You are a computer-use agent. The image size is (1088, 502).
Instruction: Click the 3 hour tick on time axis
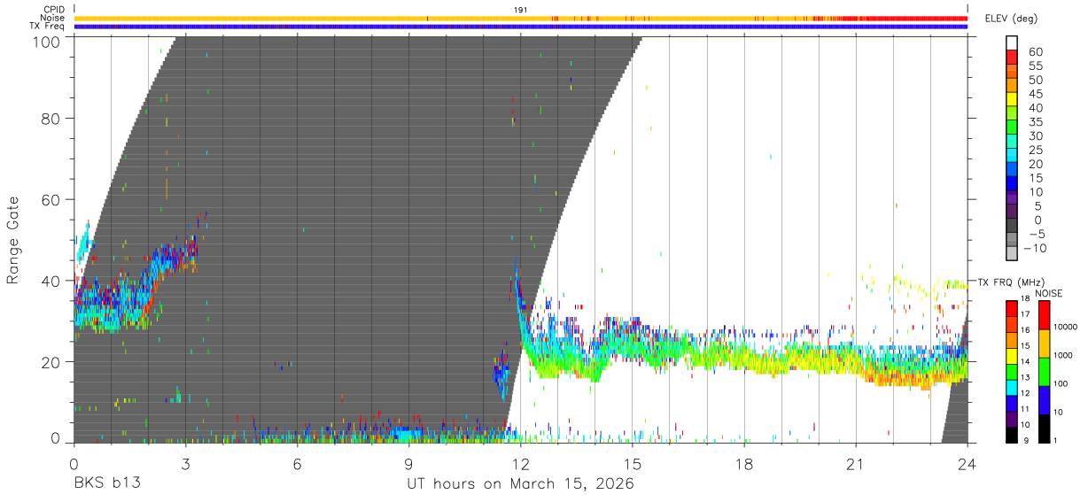185,463
